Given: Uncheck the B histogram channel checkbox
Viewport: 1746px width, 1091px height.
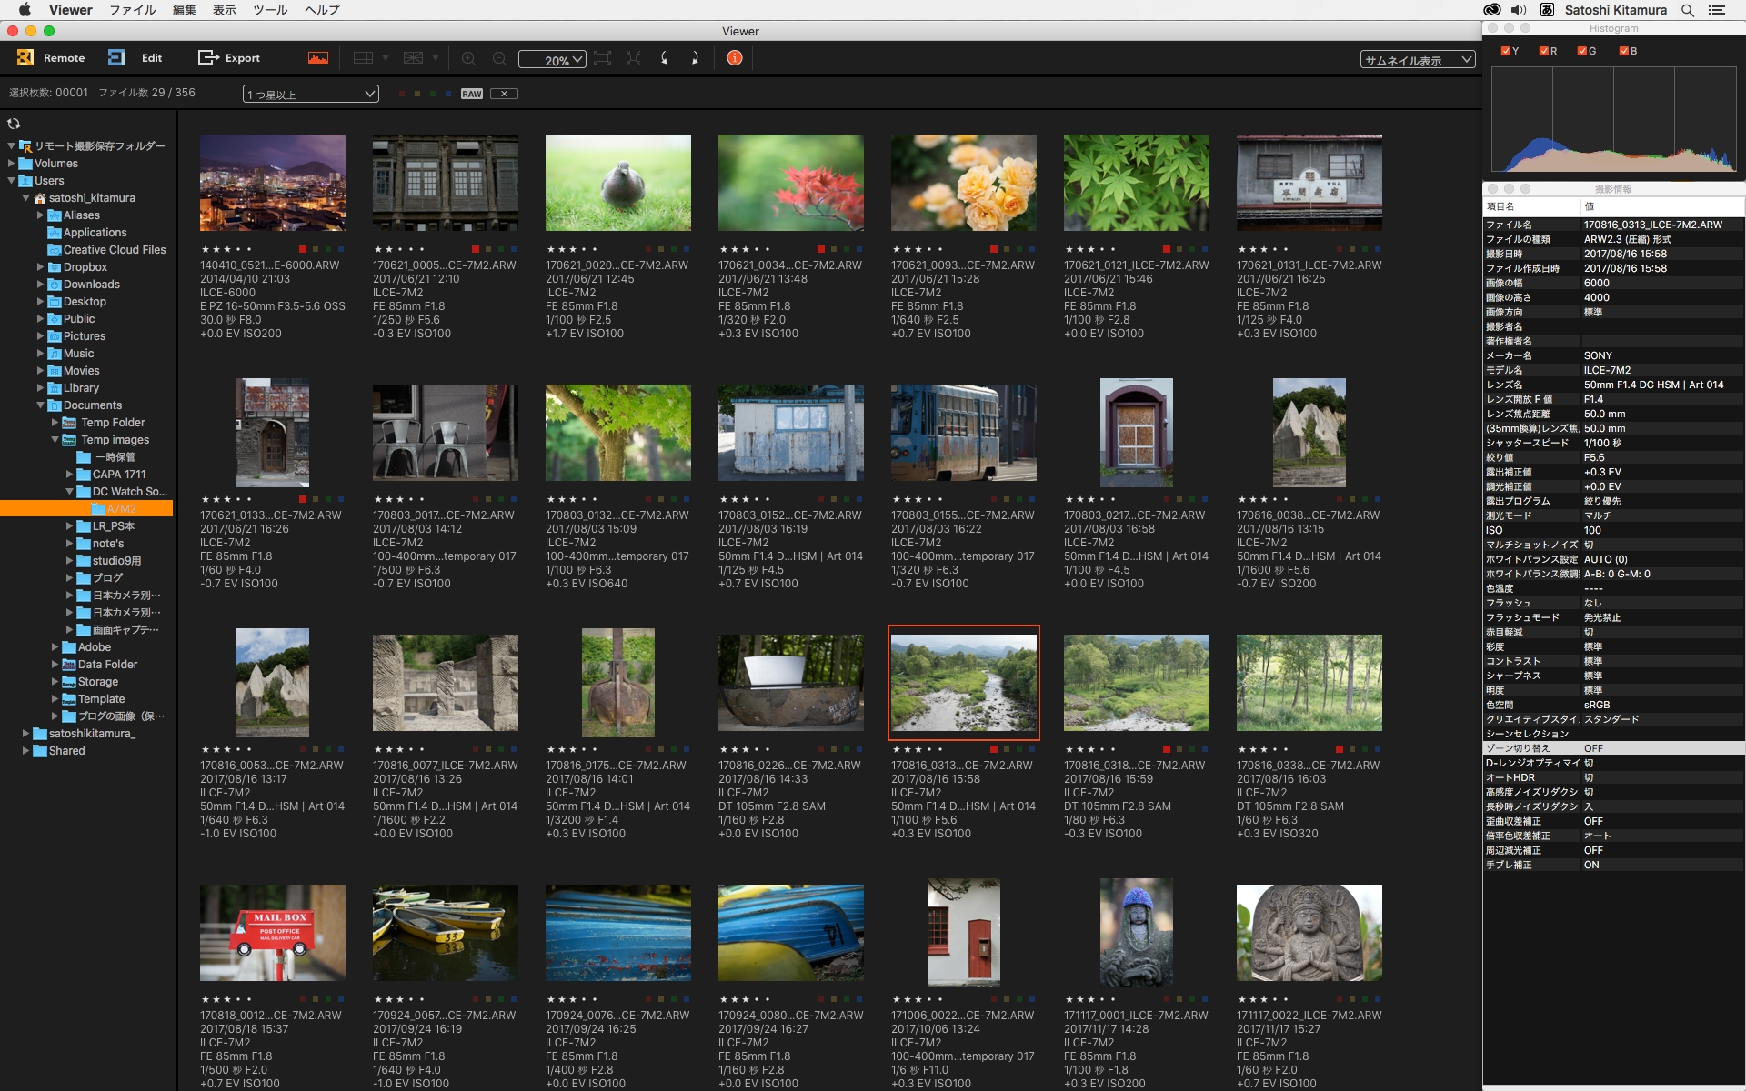Looking at the screenshot, I should [1623, 51].
